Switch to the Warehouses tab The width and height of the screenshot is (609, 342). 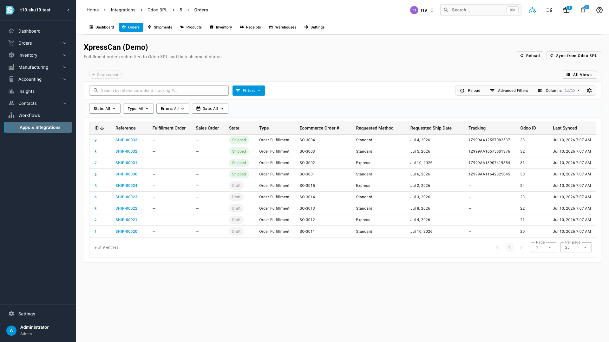tap(283, 27)
